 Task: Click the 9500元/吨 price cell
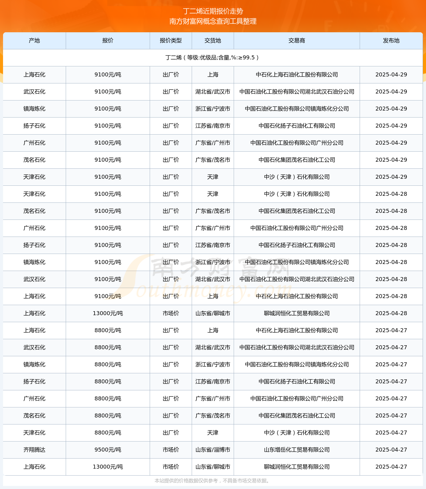point(108,450)
